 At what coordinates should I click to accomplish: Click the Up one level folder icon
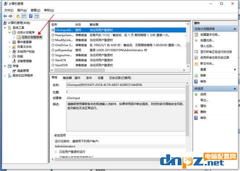click(x=18, y=16)
